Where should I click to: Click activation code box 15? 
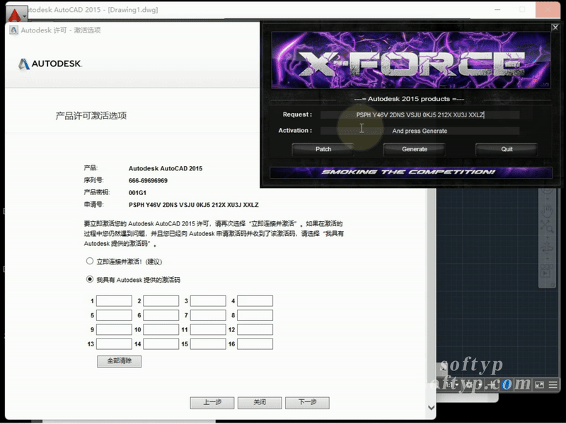(x=208, y=344)
